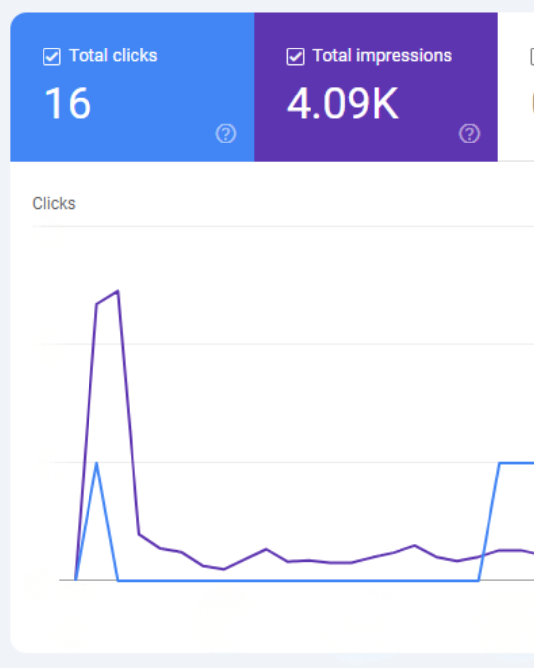
Task: Toggle the purple Total impressions card
Action: tap(376, 87)
